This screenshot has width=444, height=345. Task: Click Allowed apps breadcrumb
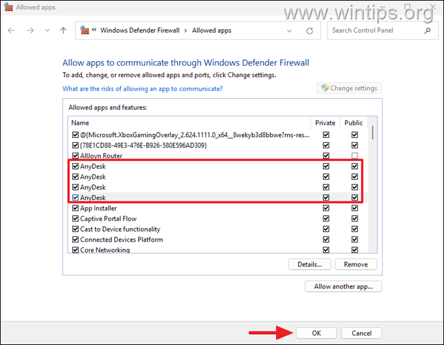(x=212, y=31)
